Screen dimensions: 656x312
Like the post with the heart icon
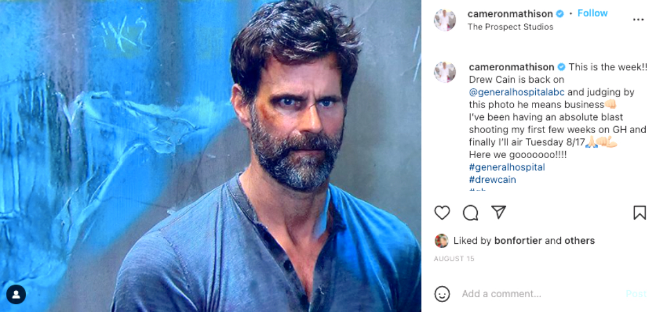[x=442, y=213]
